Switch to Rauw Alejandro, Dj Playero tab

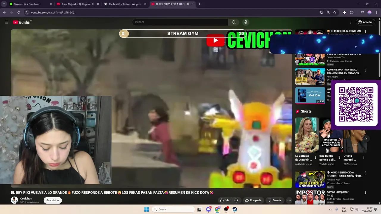(77, 4)
